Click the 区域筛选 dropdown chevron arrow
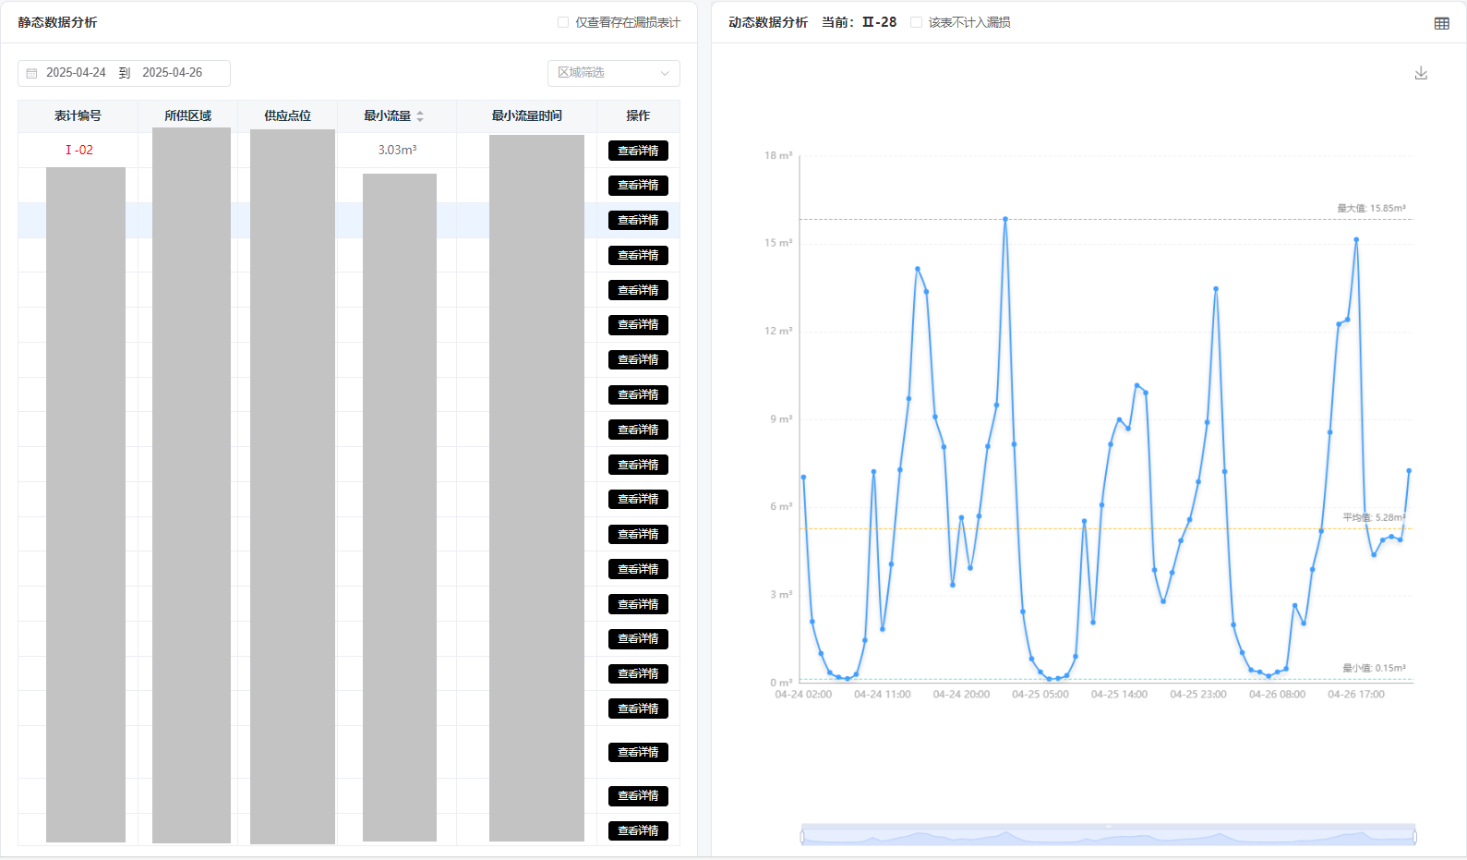Screen dimensions: 1467x860 coord(665,73)
